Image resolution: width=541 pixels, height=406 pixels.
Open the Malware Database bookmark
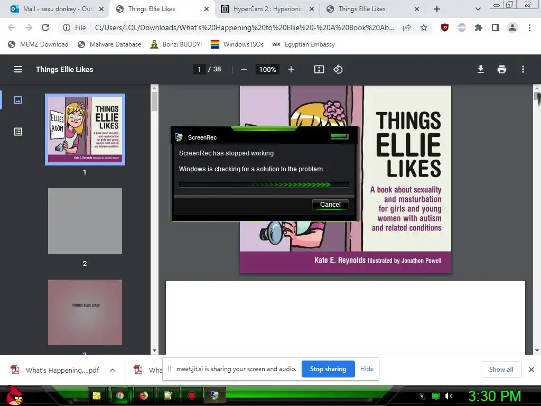click(x=109, y=44)
